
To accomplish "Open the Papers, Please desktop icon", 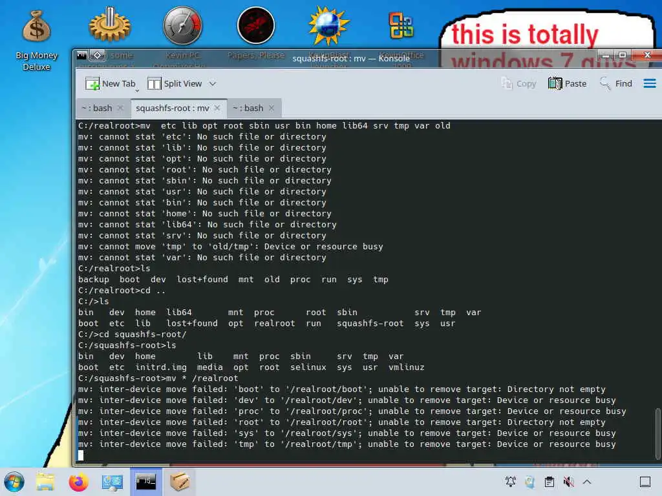I will pyautogui.click(x=256, y=25).
